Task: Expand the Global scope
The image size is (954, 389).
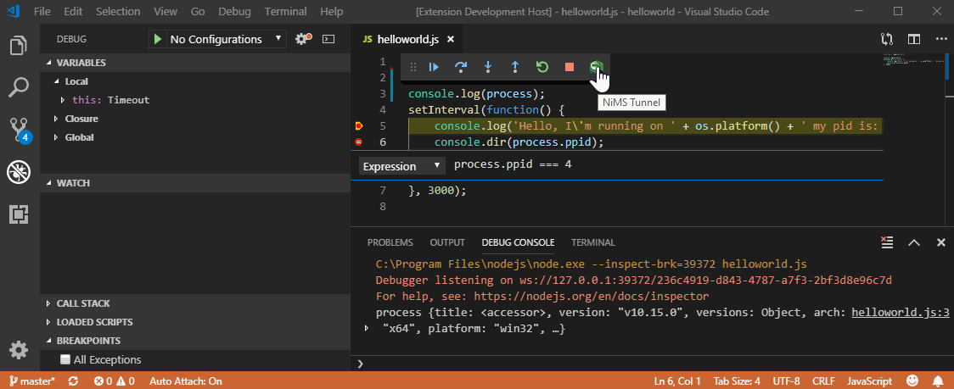Action: [195, 137]
